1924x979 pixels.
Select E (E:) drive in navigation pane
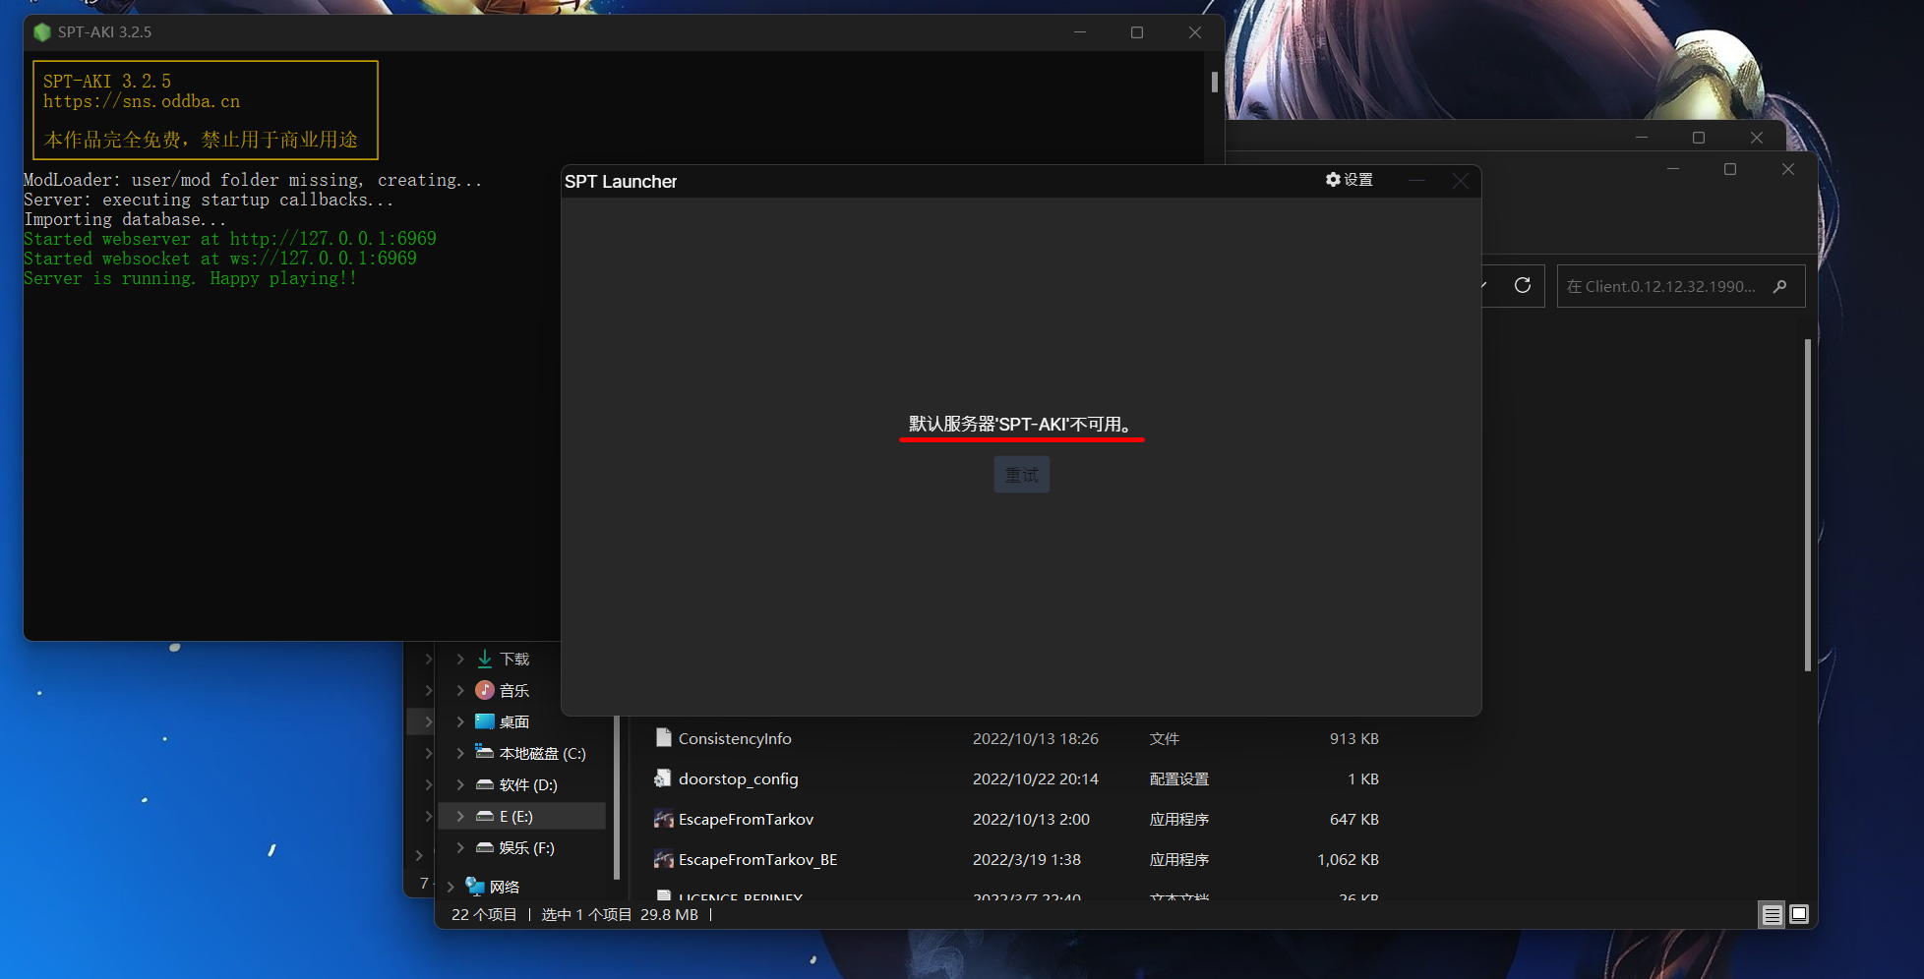(x=516, y=816)
